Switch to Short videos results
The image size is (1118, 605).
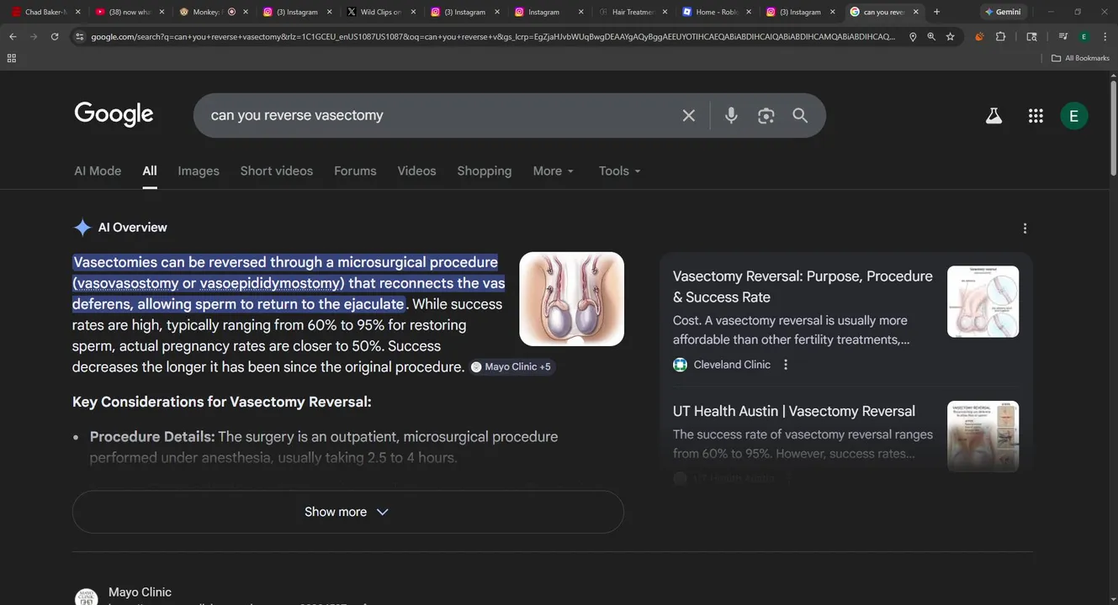point(276,171)
